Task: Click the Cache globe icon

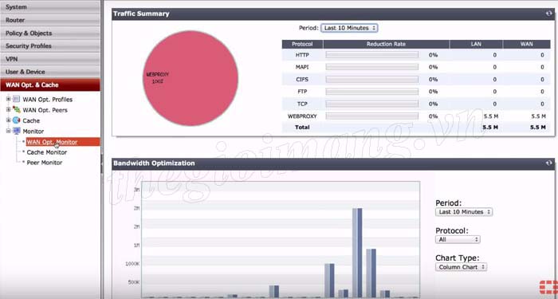Action: point(17,120)
